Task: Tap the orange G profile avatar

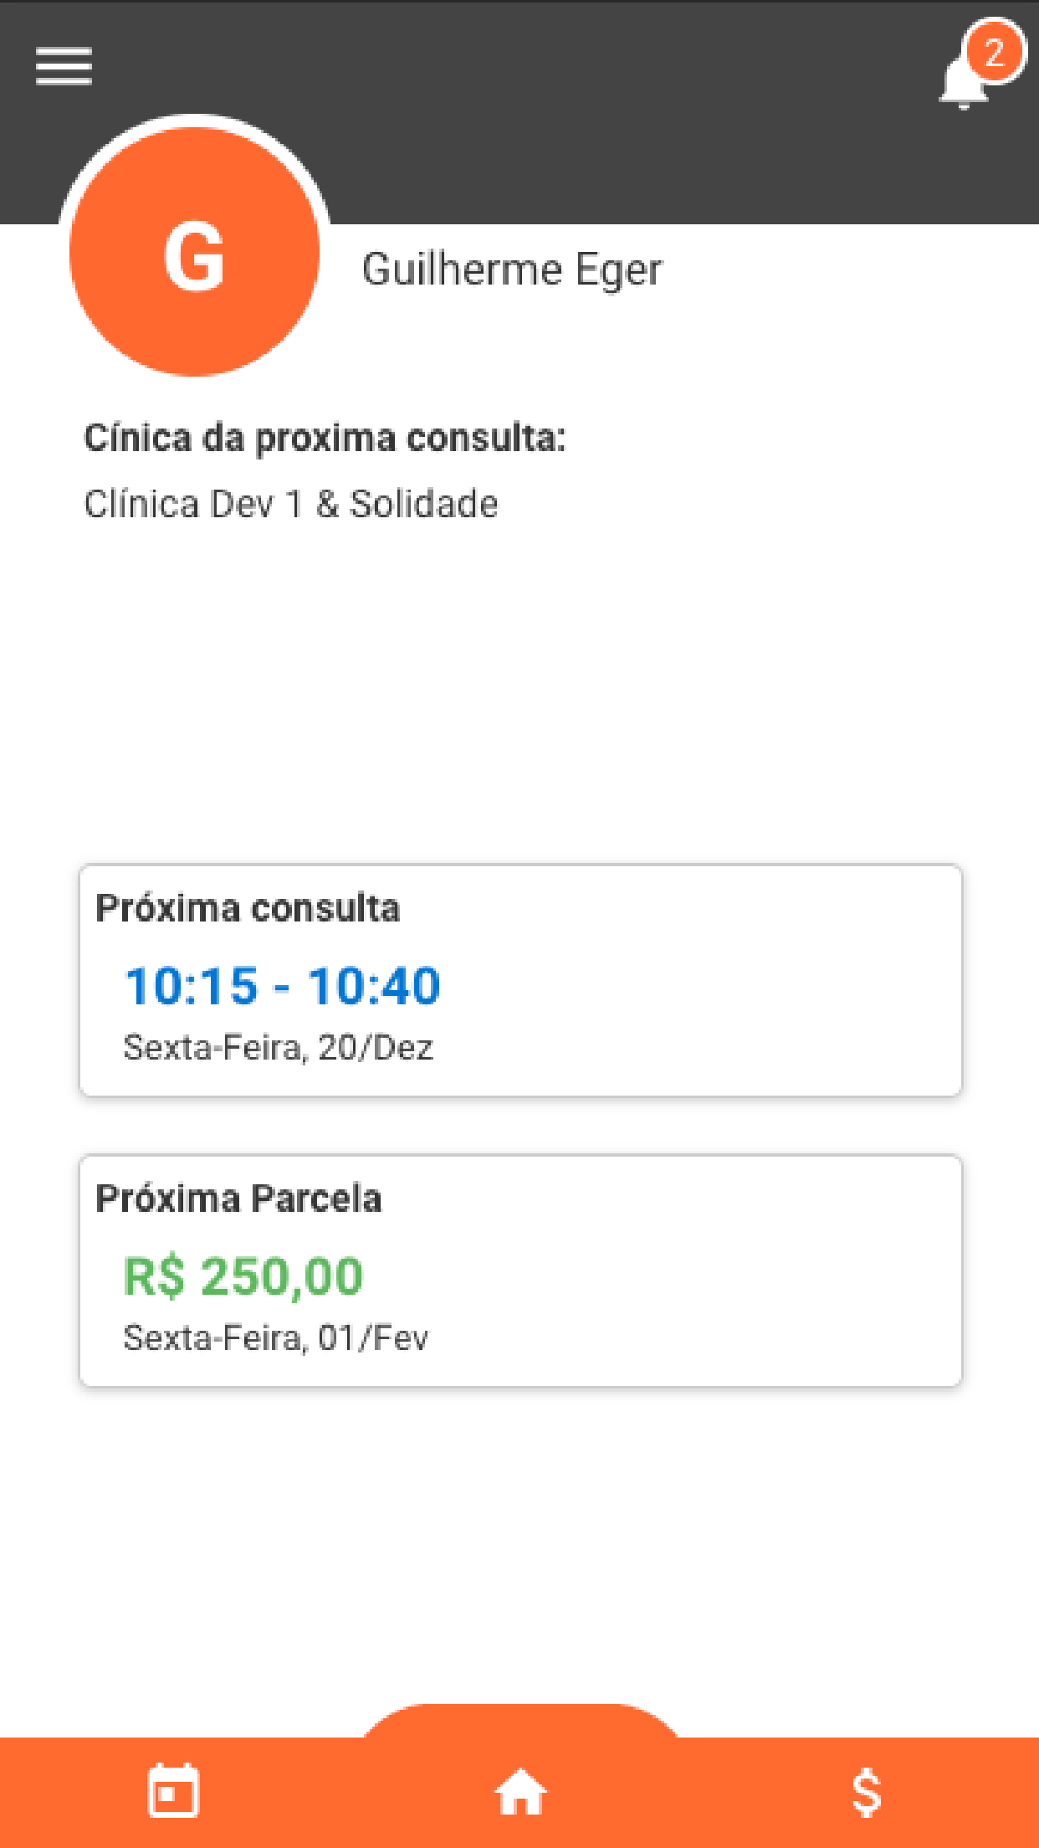Action: [194, 249]
